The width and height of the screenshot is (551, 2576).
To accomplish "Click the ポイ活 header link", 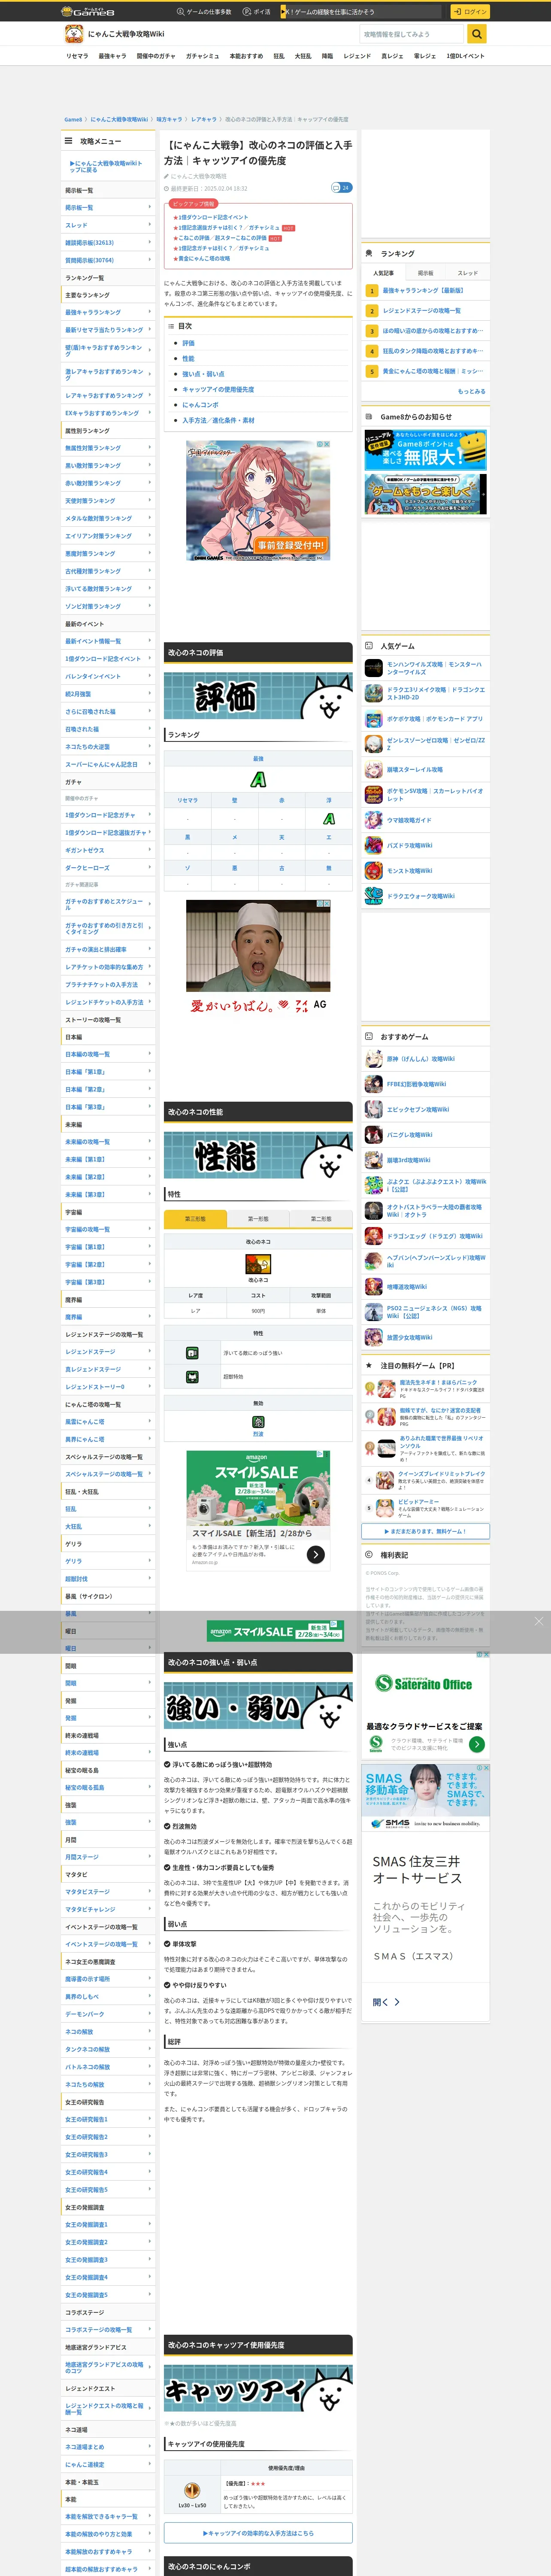I will click(257, 12).
